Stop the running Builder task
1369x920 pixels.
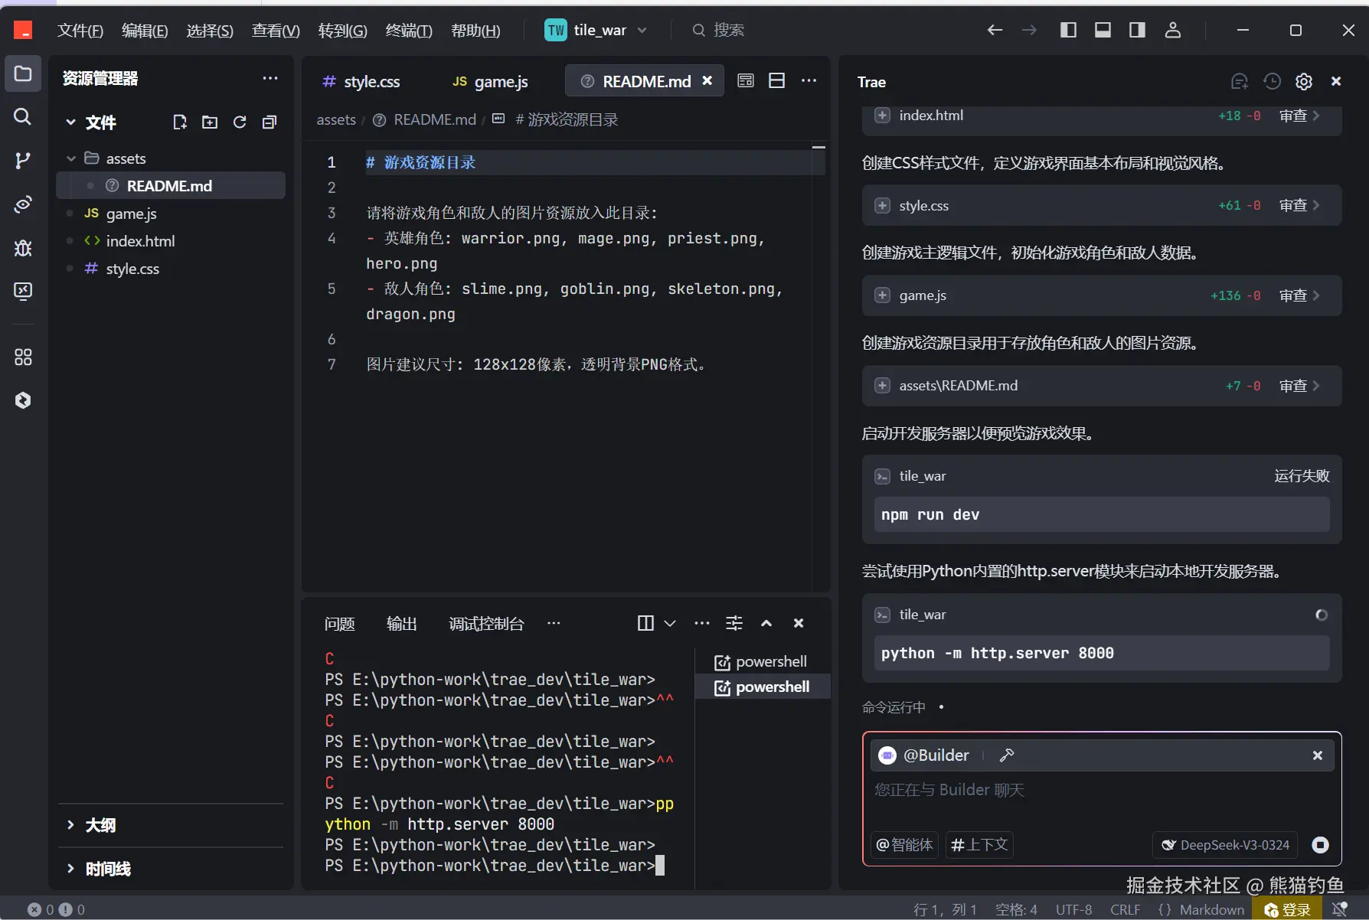[1320, 845]
